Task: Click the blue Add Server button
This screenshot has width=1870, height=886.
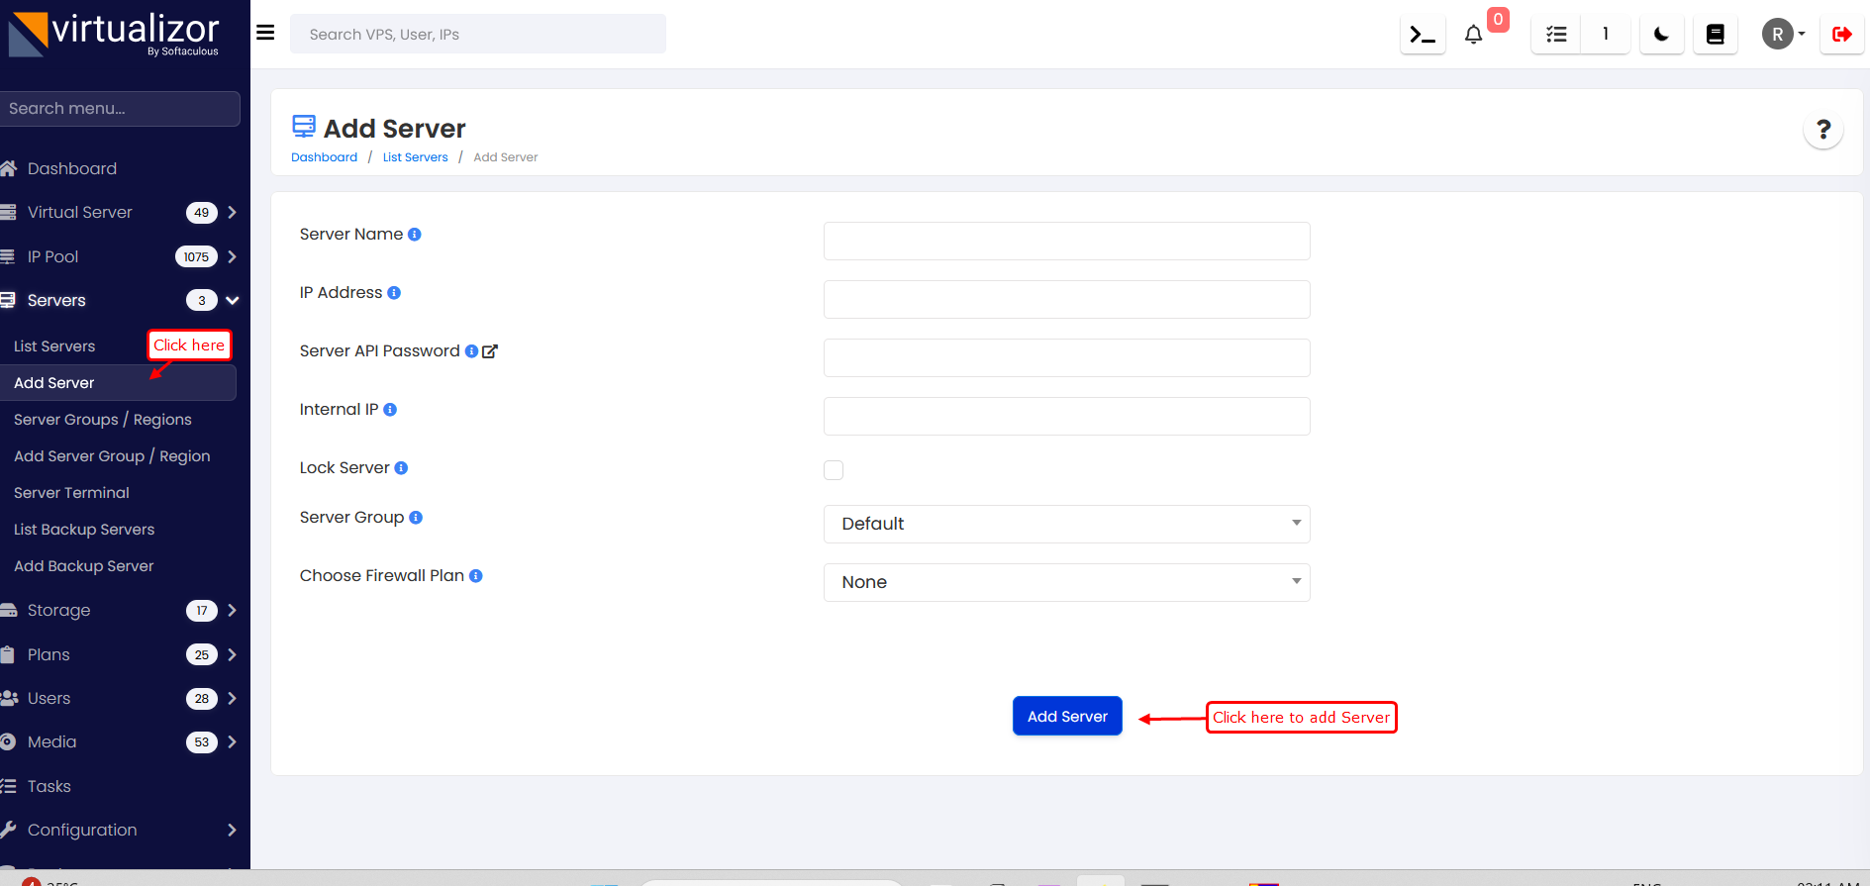Action: pyautogui.click(x=1066, y=717)
